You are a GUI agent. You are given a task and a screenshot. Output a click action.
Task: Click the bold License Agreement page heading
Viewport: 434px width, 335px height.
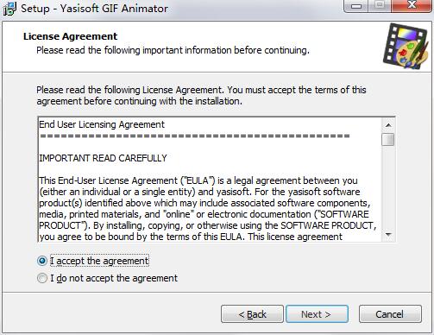(x=70, y=36)
